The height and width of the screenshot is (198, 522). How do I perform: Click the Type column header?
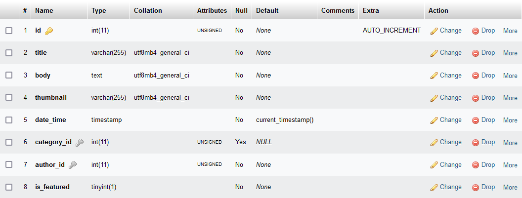[99, 10]
